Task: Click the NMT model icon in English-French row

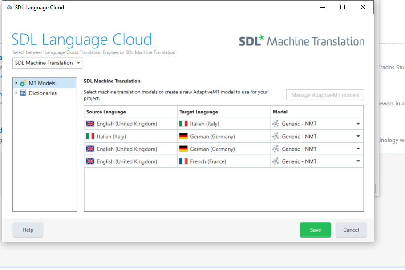Action: point(275,161)
